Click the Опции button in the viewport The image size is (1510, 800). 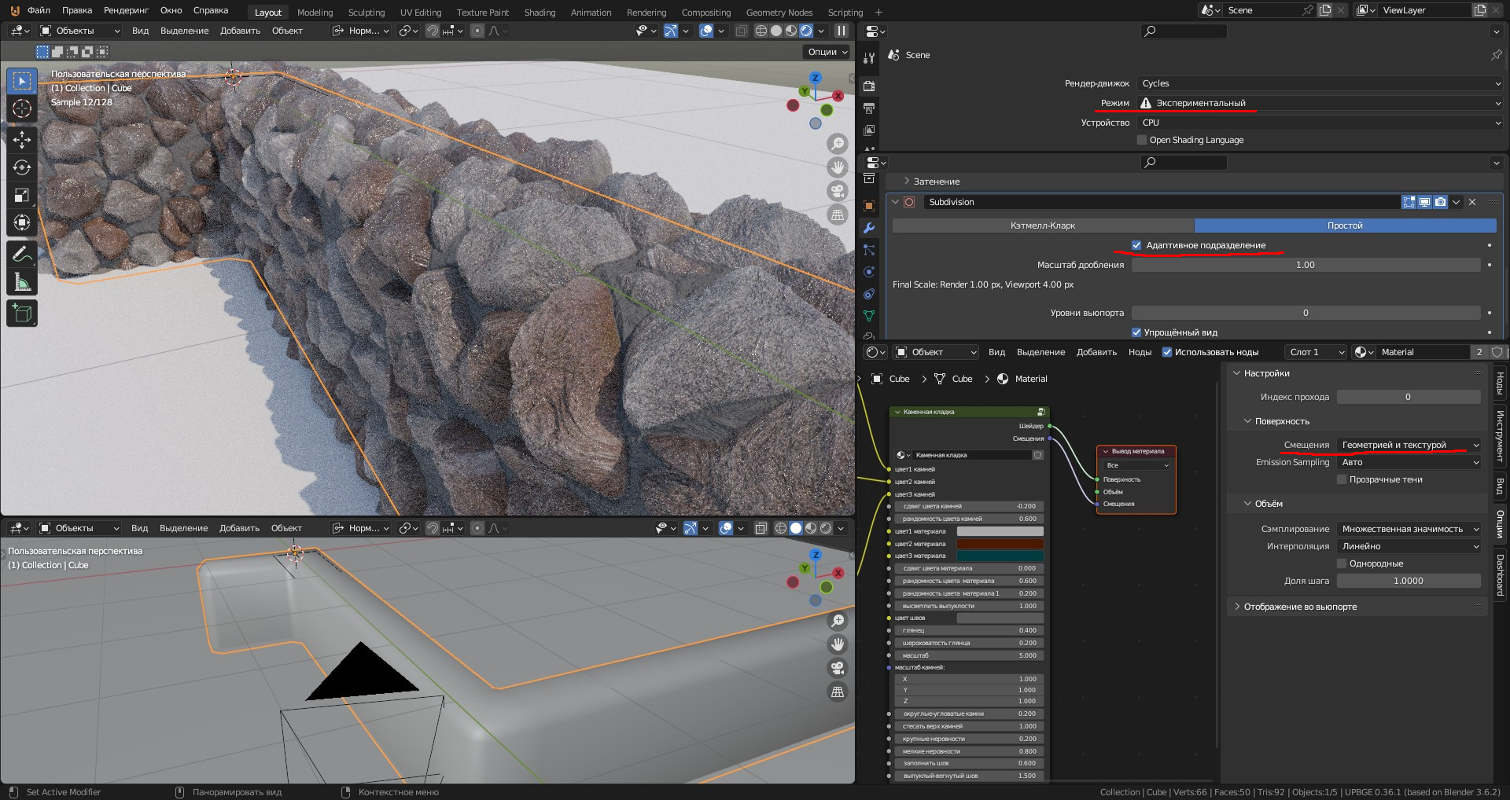pyautogui.click(x=827, y=52)
